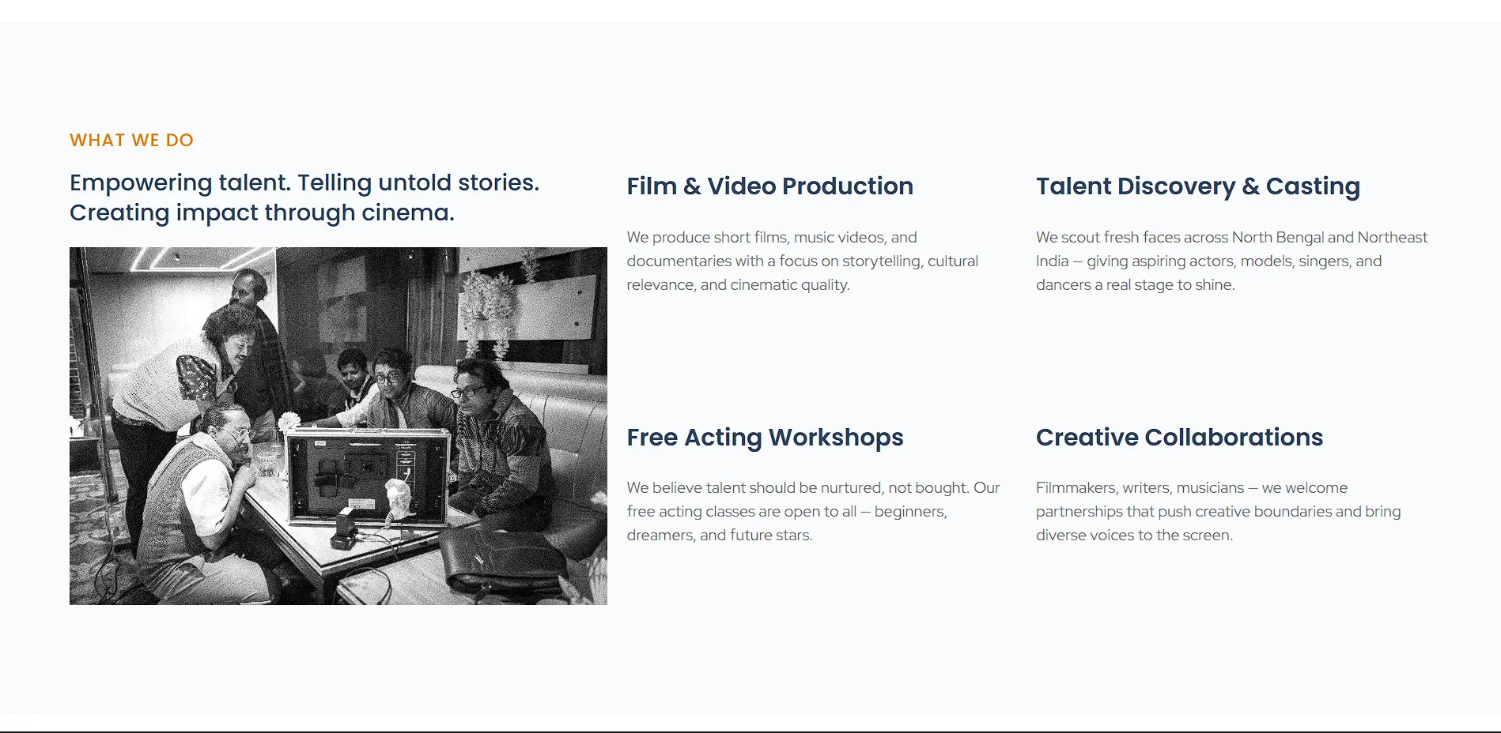Click the paragraph starting "Filmmakers, writers, musicians"
This screenshot has height=733, width=1501.
pyautogui.click(x=1218, y=512)
